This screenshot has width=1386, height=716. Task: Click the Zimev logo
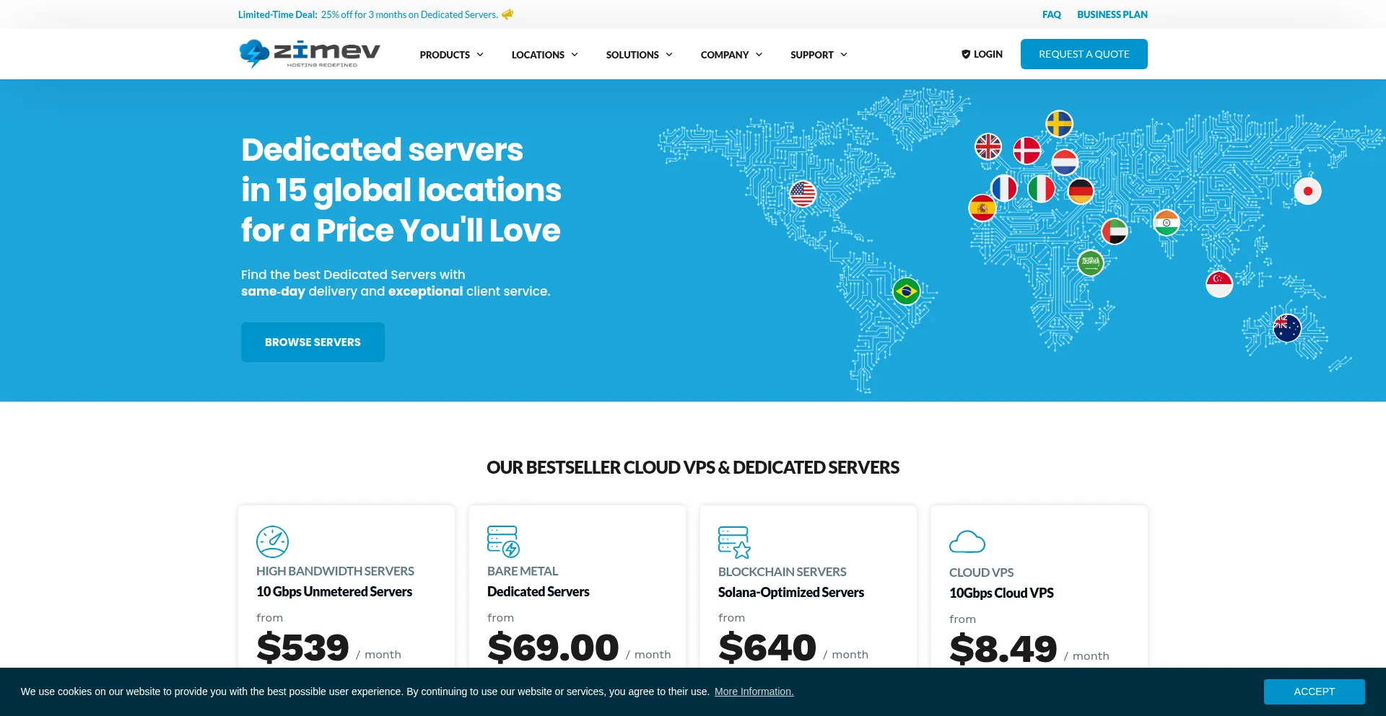(309, 53)
